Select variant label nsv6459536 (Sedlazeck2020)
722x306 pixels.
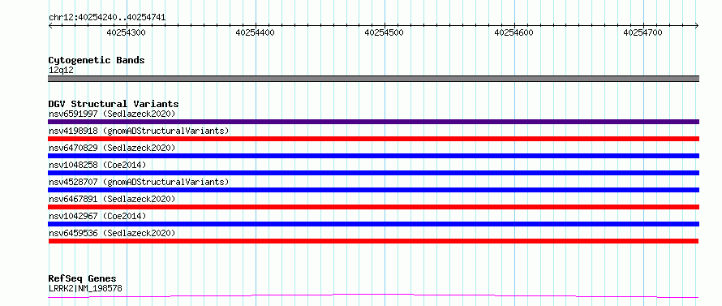pos(112,233)
